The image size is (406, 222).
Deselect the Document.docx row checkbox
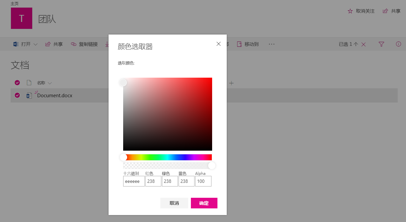pos(17,95)
